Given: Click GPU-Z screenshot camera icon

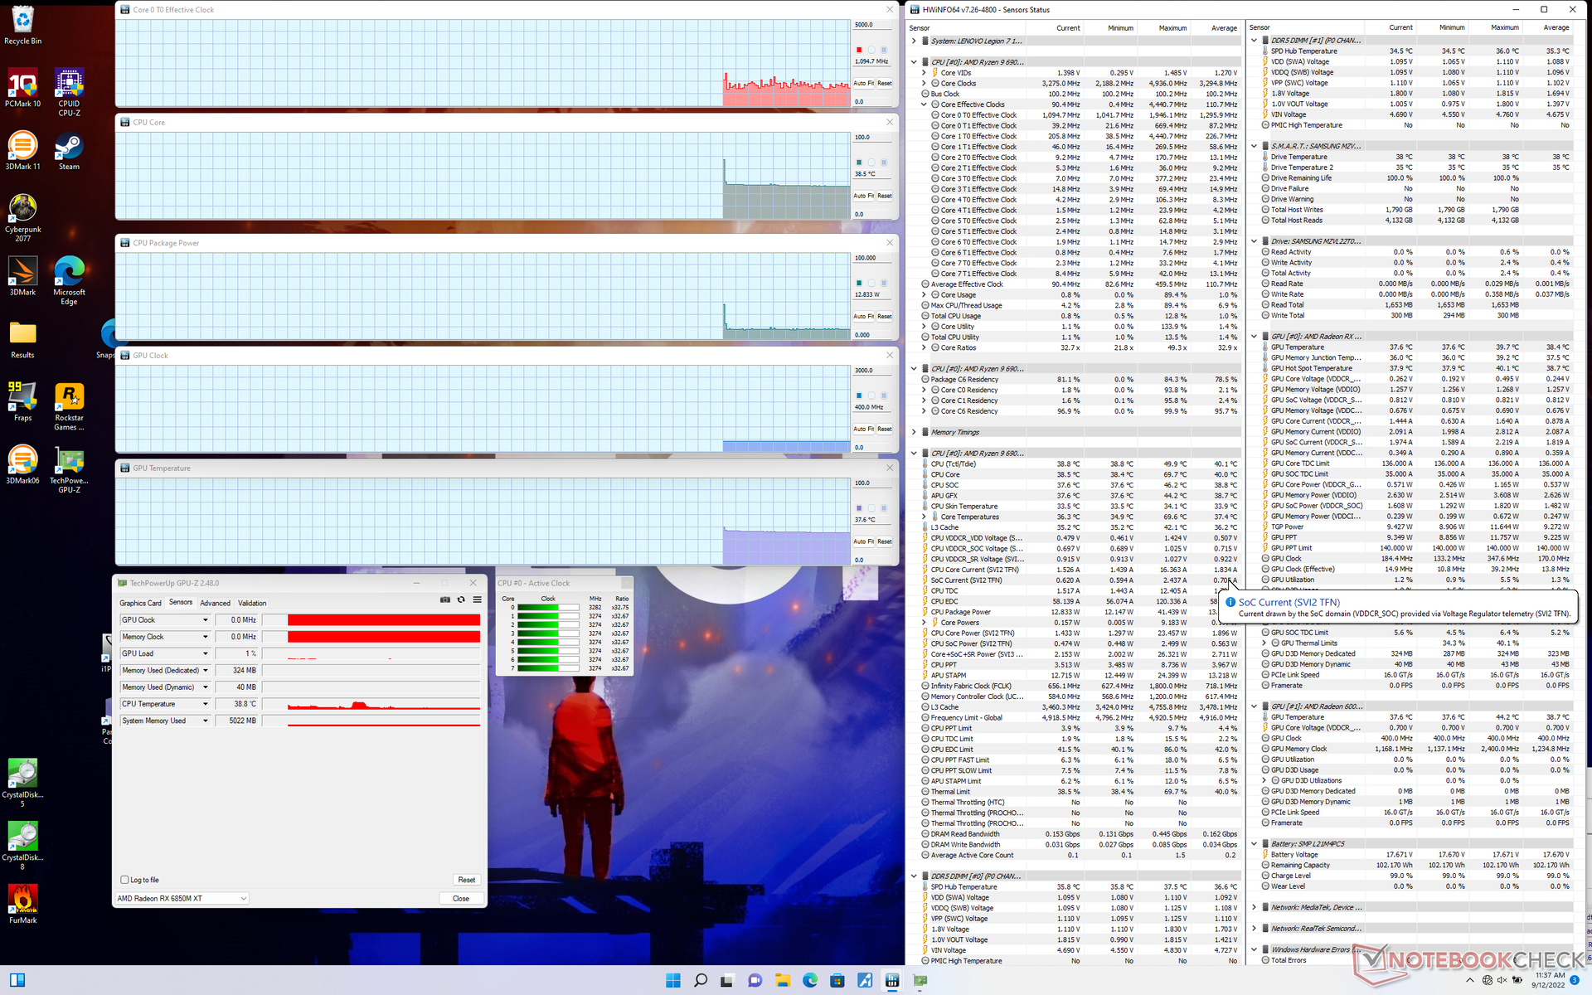Looking at the screenshot, I should (445, 599).
